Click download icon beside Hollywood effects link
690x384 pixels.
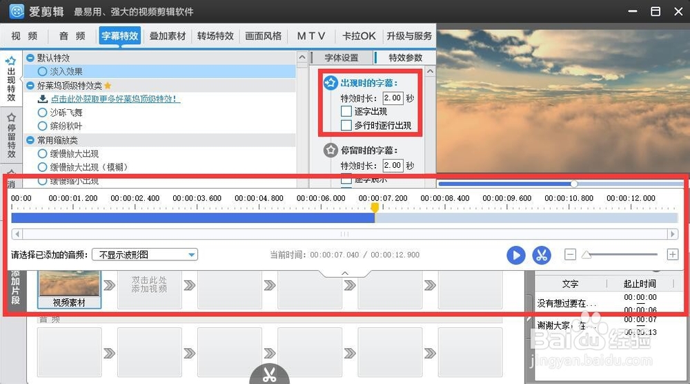point(43,99)
